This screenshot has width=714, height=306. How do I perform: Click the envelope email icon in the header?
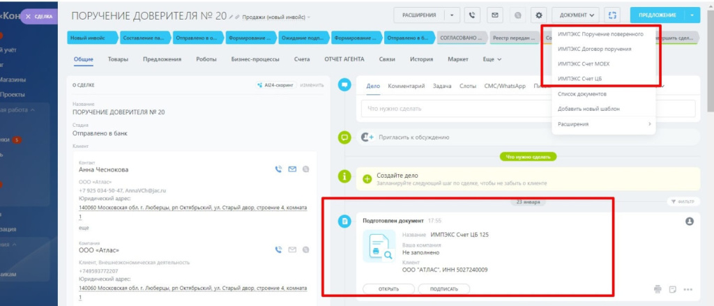coord(495,15)
